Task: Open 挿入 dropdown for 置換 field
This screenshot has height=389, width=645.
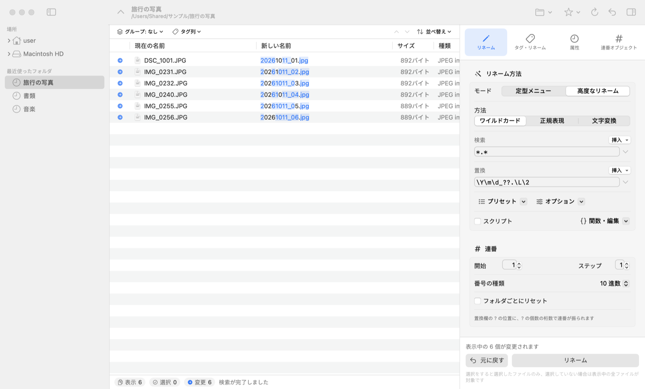Action: click(x=620, y=170)
